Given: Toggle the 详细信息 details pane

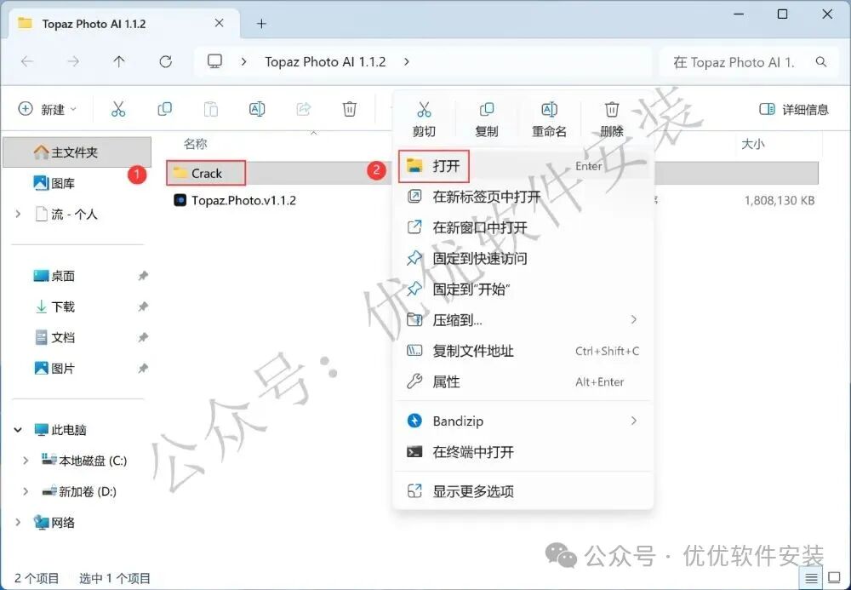Looking at the screenshot, I should point(793,110).
